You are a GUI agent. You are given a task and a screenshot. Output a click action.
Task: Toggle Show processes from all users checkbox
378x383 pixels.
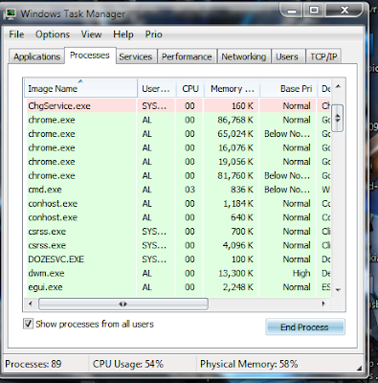28,324
